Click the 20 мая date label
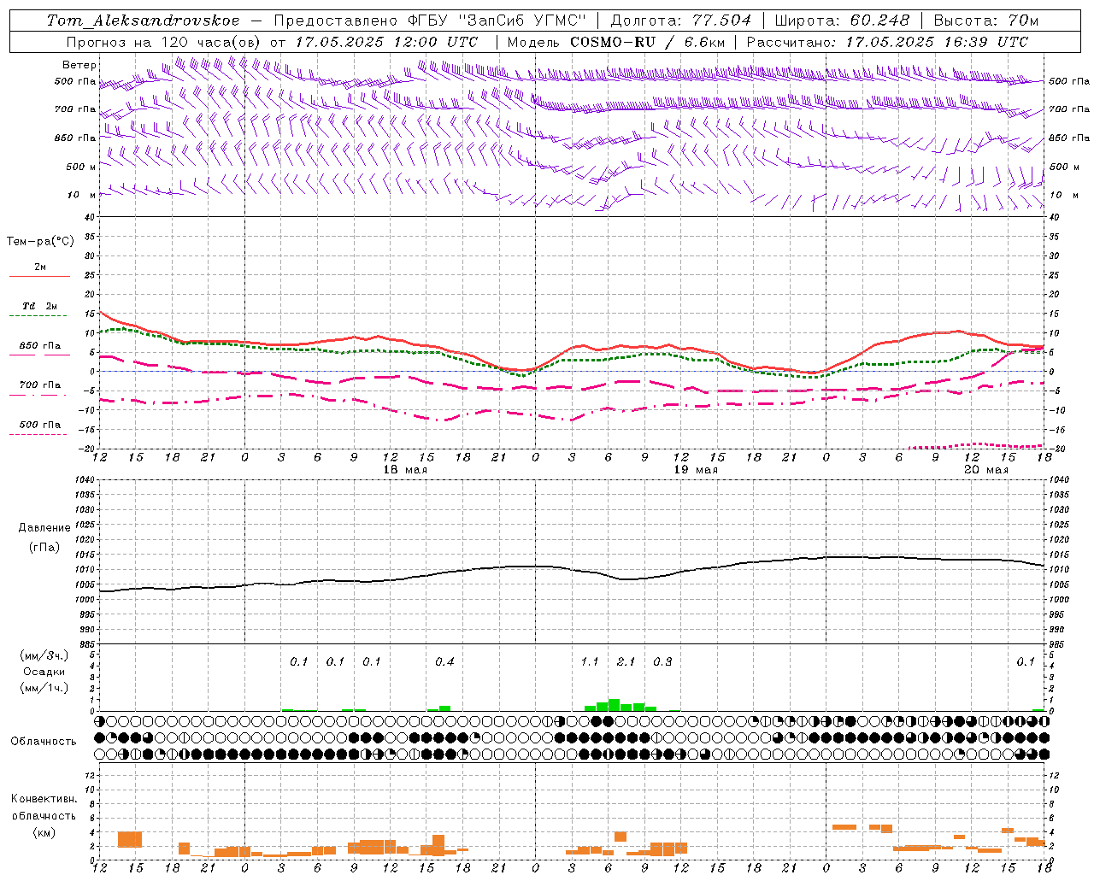Viewport: 1094px width, 875px height. point(986,470)
